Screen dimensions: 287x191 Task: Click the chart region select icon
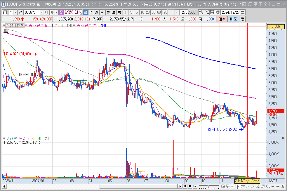click(x=233, y=186)
